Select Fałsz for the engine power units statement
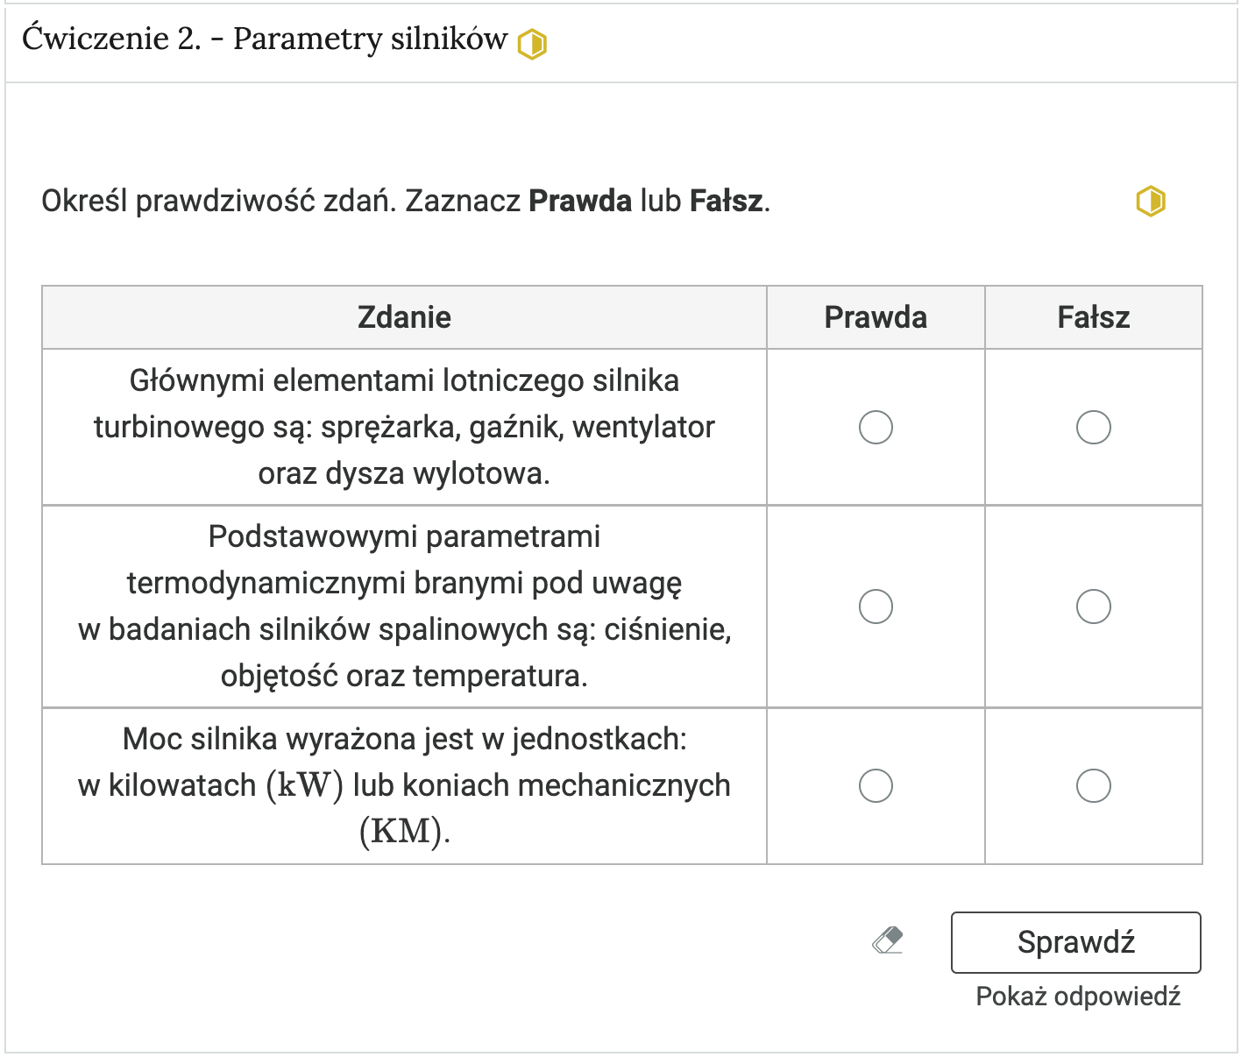Viewport: 1241px width, 1057px height. tap(1093, 785)
